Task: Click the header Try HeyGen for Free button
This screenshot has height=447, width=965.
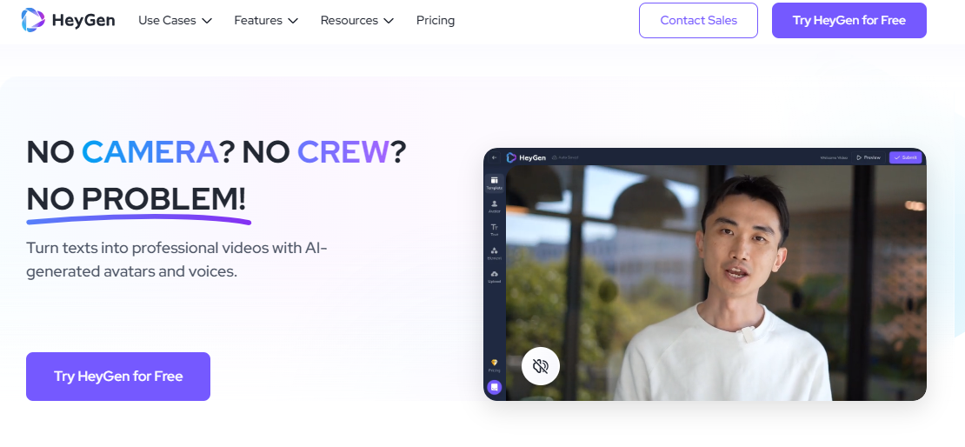Action: pos(849,20)
